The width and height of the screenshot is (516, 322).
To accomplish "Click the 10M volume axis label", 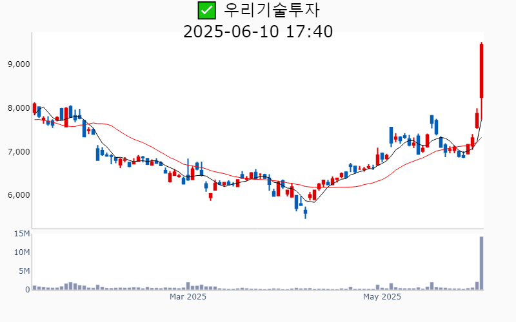I will click(22, 252).
